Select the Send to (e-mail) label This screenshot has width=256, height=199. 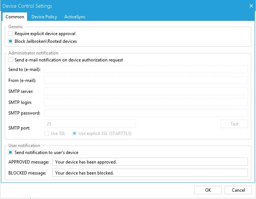(25, 70)
